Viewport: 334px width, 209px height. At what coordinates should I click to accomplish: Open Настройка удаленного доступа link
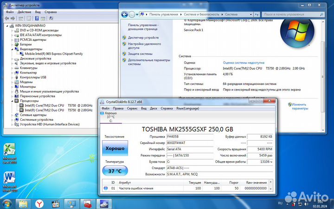144,46
